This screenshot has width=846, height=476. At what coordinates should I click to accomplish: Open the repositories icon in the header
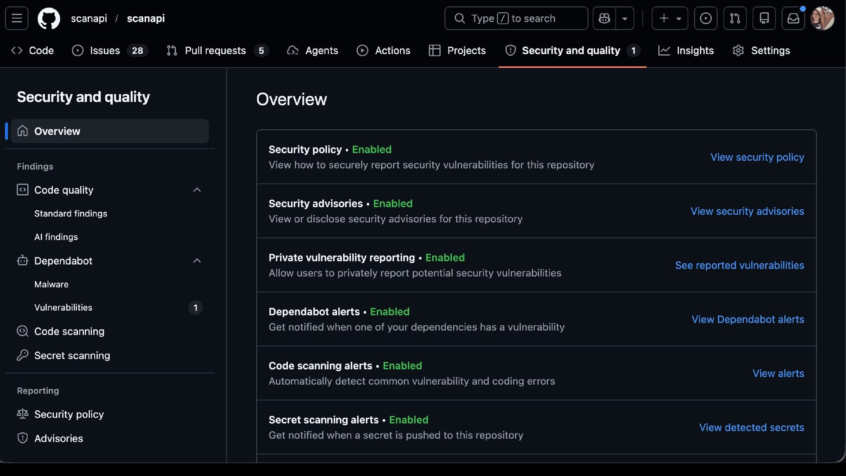[764, 18]
